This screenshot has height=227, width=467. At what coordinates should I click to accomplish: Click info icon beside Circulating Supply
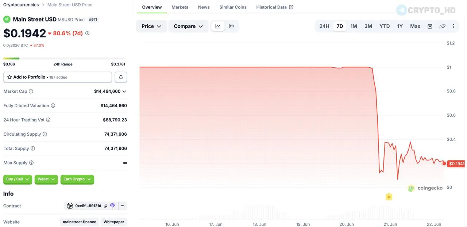click(45, 134)
